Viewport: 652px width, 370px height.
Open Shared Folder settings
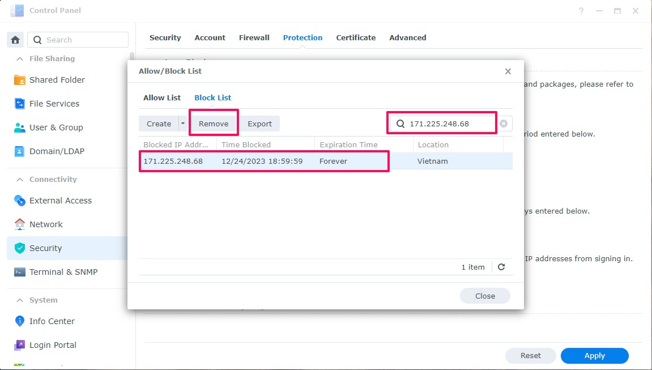57,80
